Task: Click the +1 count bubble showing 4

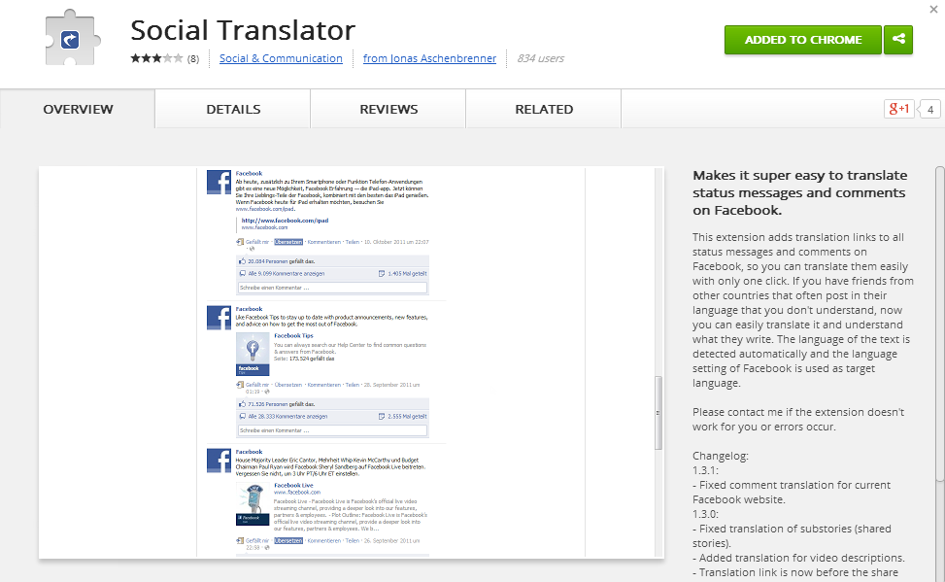Action: pos(929,109)
